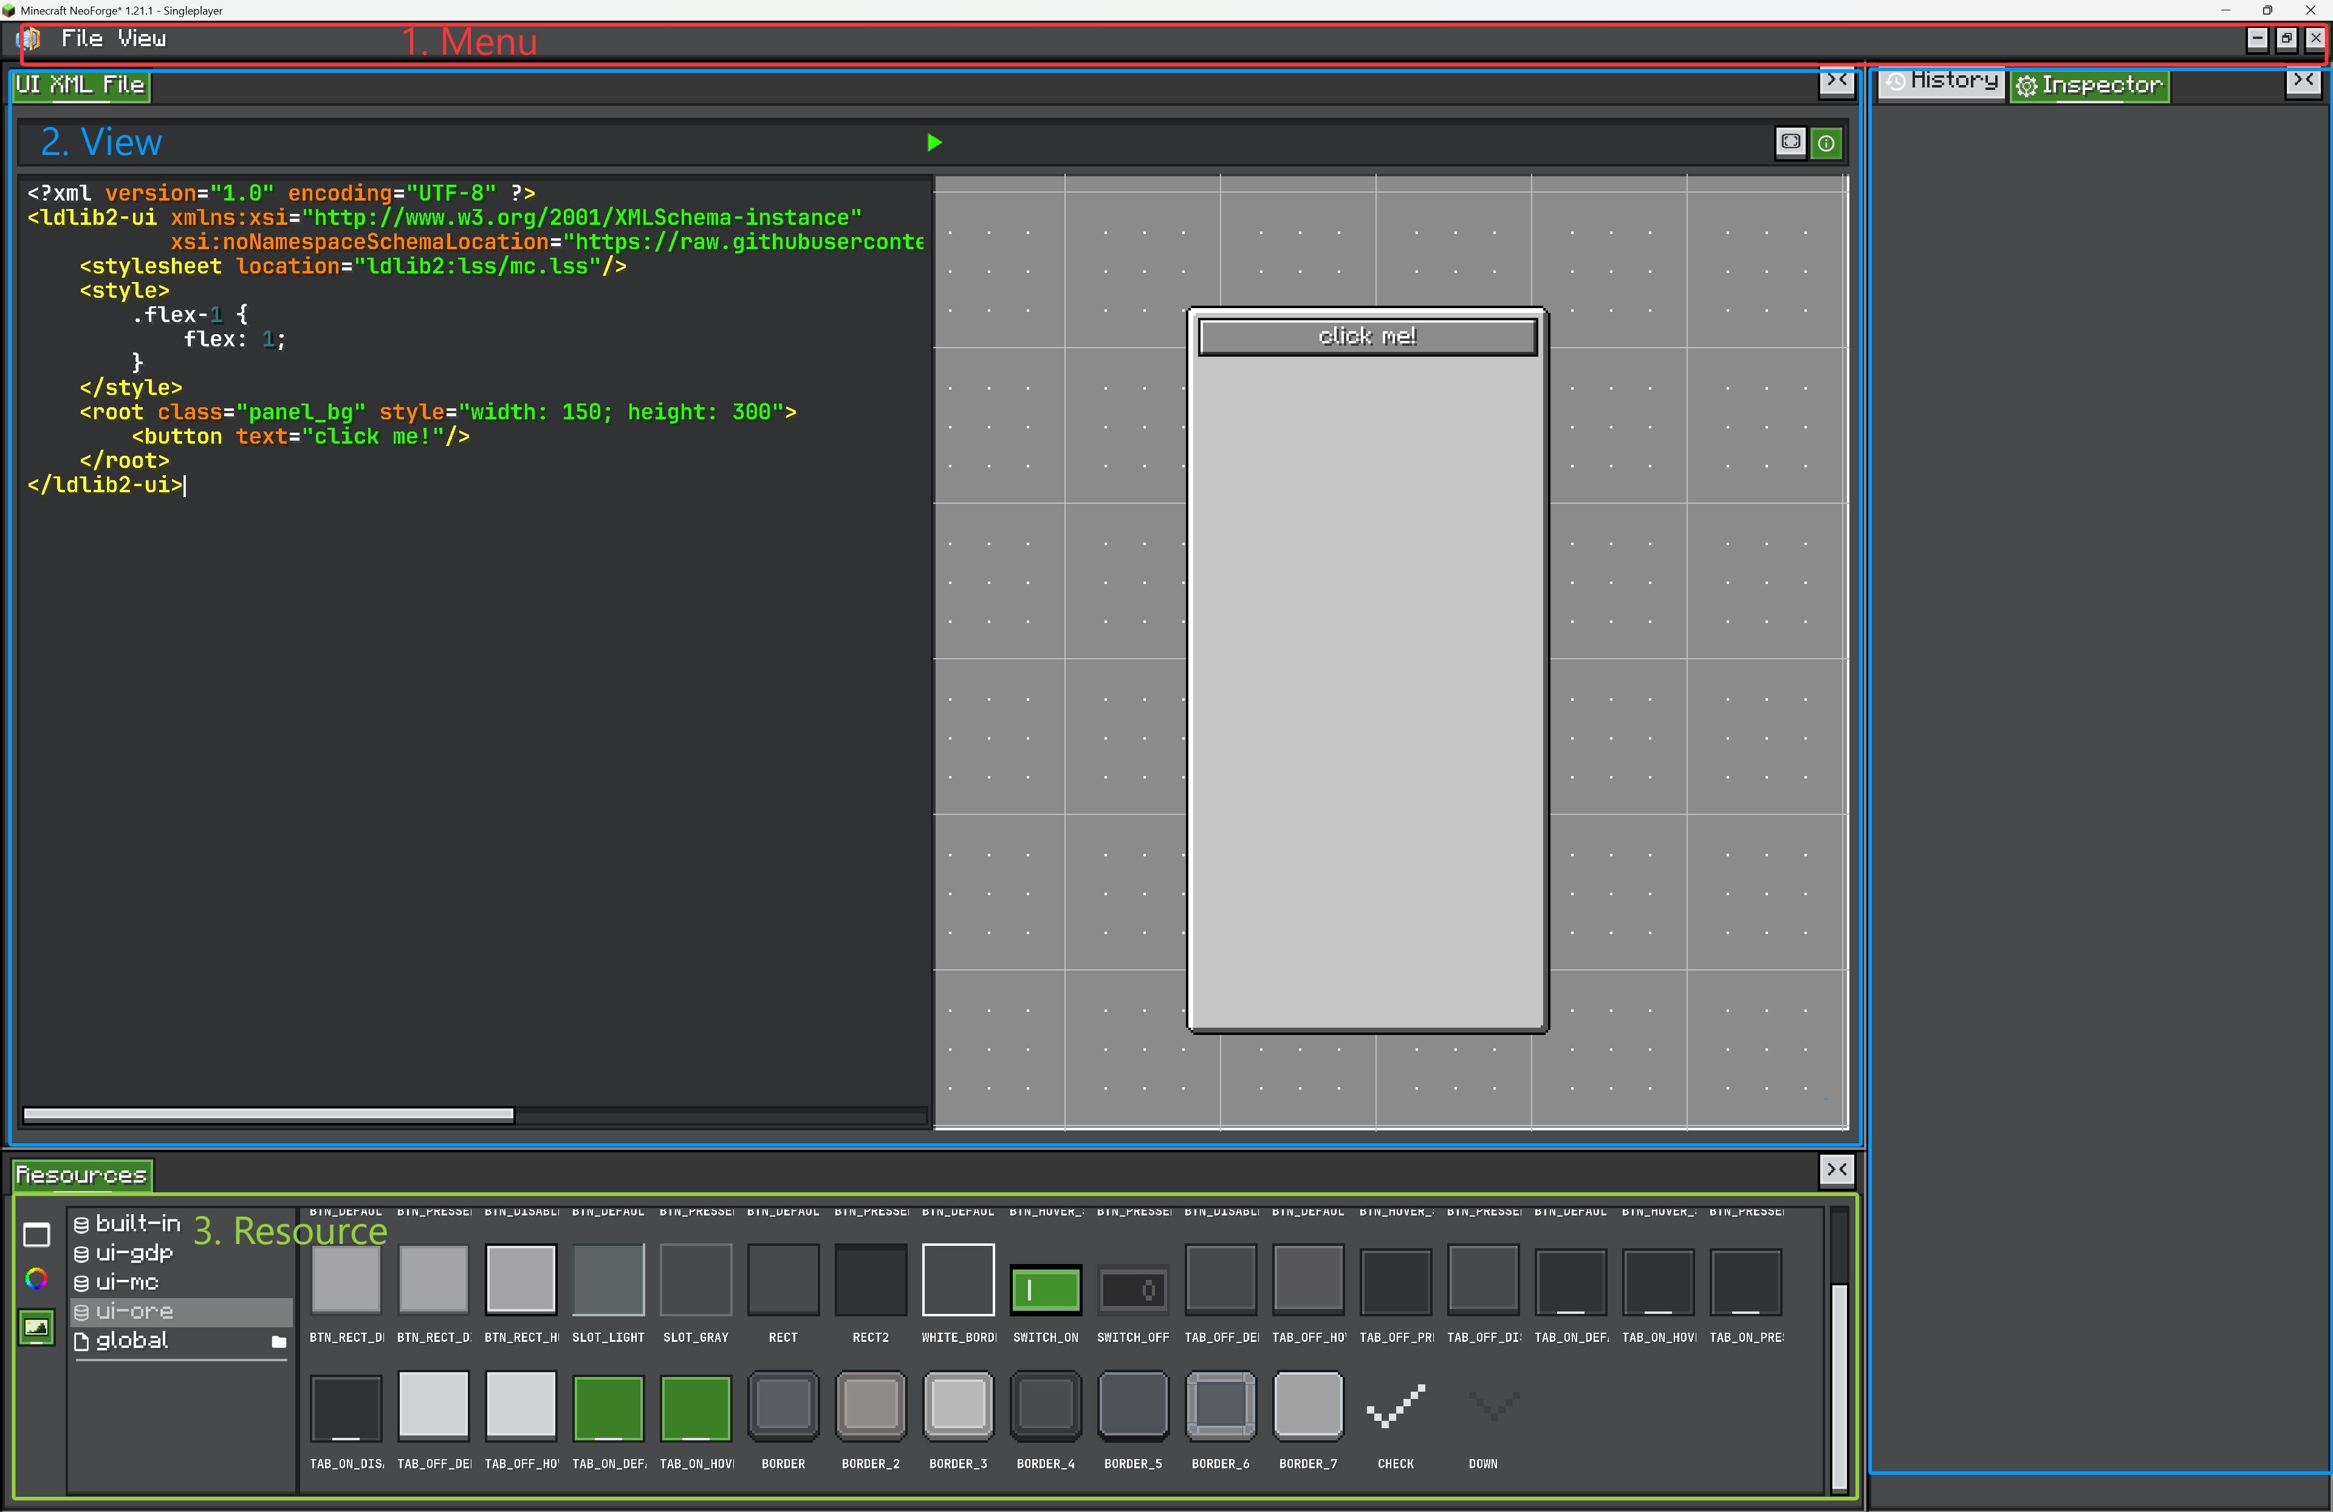
Task: Click the 'click me!' button in preview
Action: pos(1368,336)
